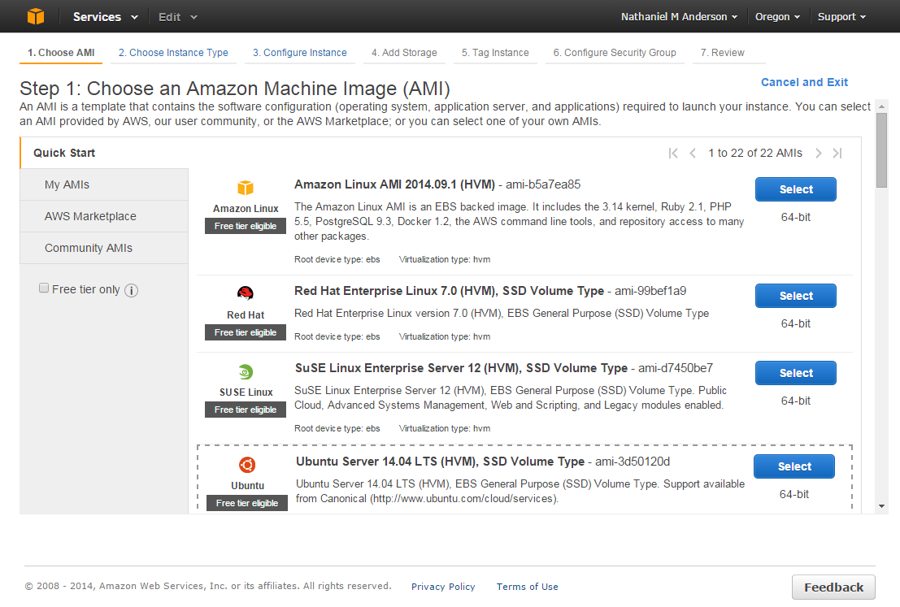Click the vertical scrollbar thumb

coord(881,150)
